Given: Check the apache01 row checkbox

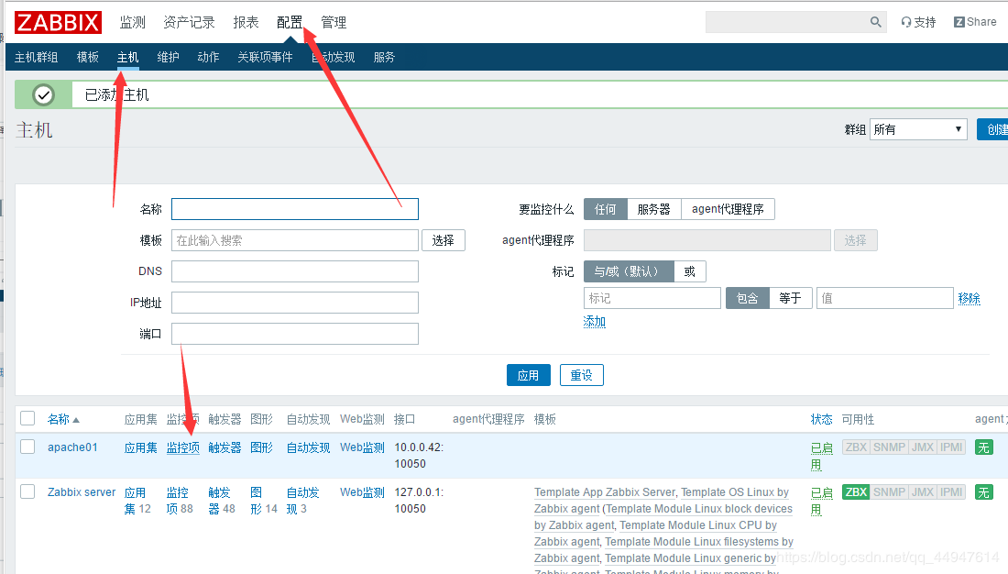Looking at the screenshot, I should coord(27,447).
